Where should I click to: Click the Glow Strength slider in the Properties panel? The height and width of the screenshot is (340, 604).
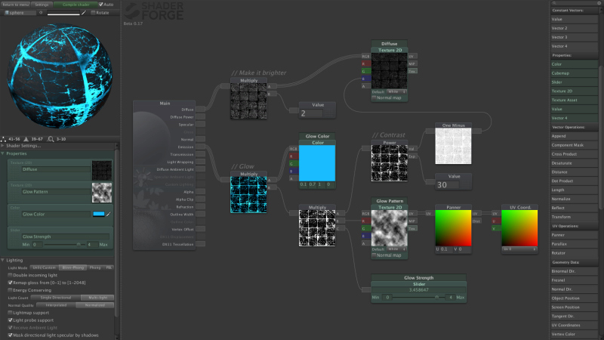click(65, 244)
